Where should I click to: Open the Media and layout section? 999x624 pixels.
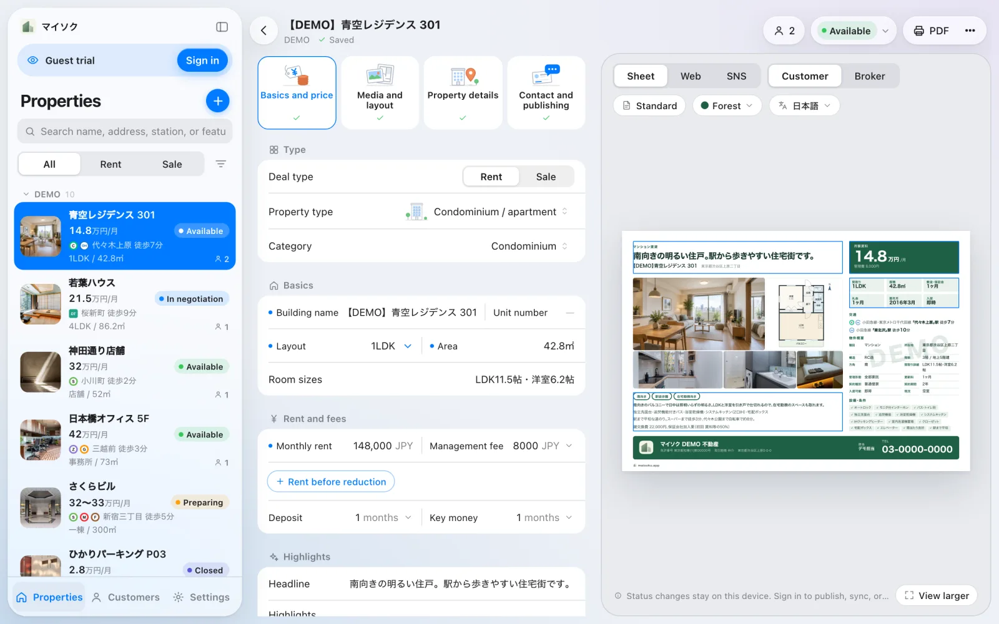[380, 93]
